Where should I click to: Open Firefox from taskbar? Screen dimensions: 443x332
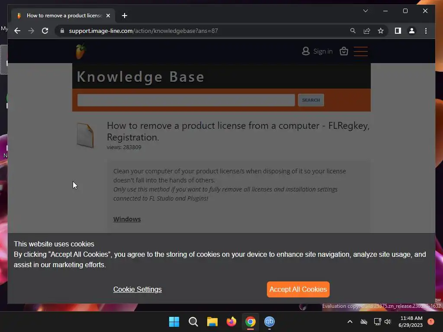(x=231, y=322)
